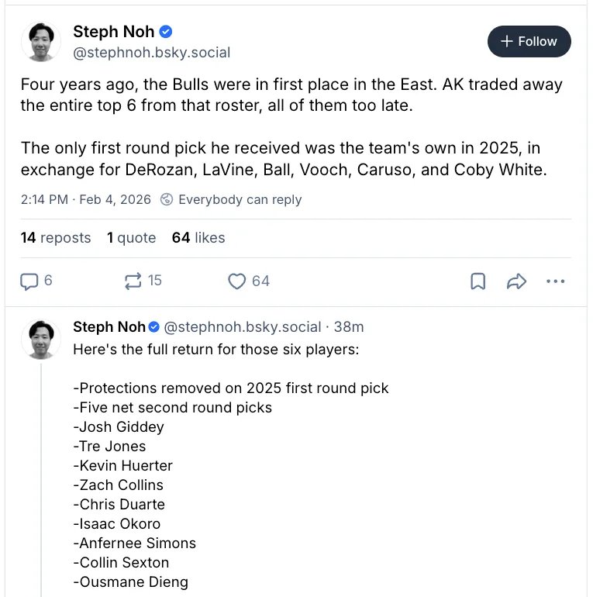Bookmark this post

[478, 281]
